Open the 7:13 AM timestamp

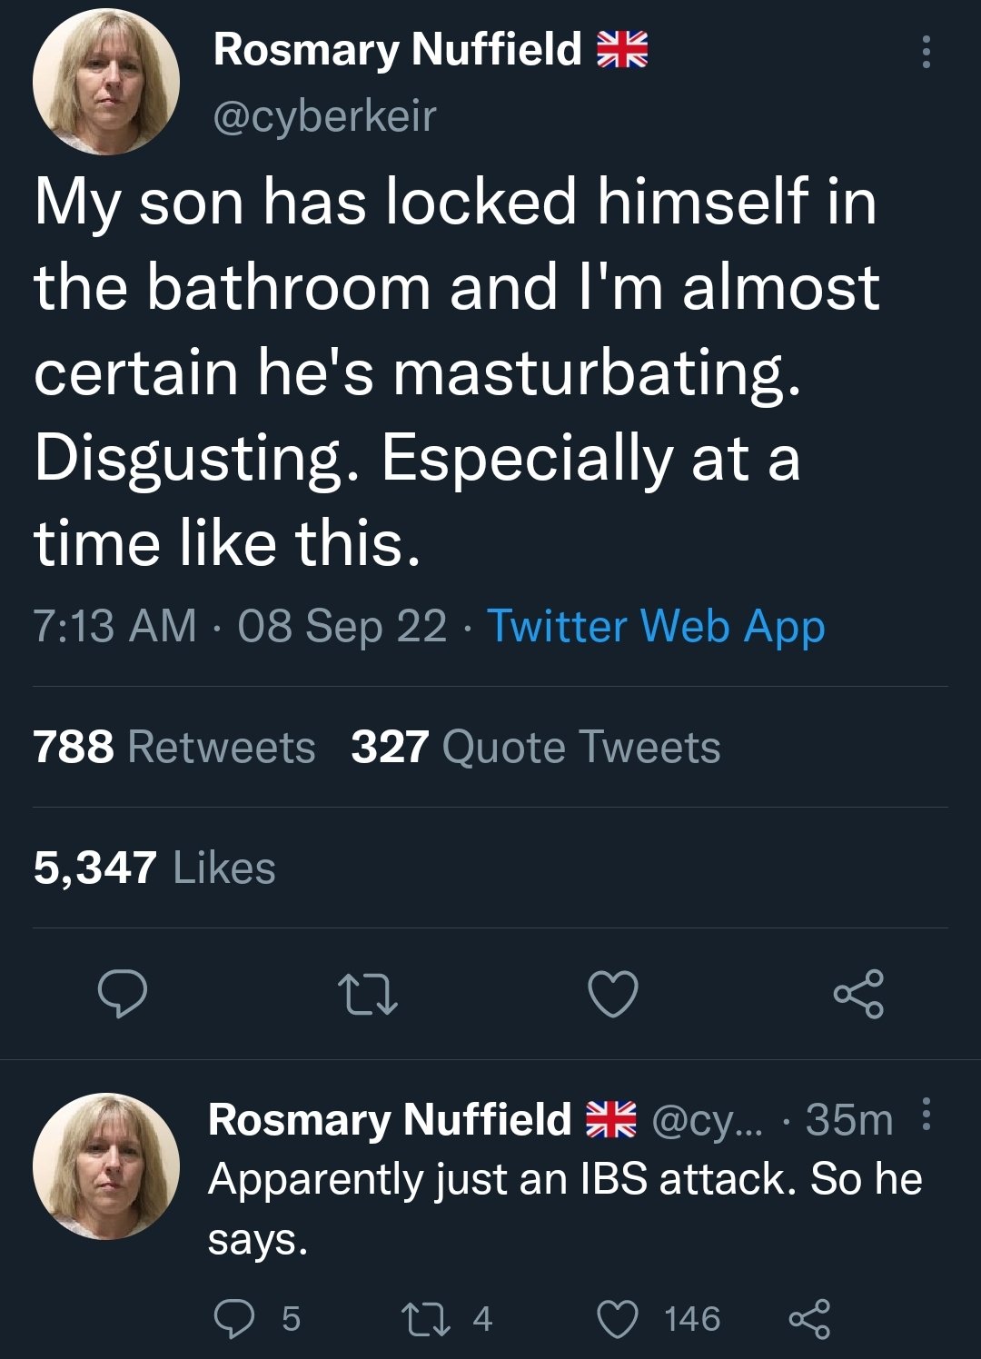coord(114,626)
